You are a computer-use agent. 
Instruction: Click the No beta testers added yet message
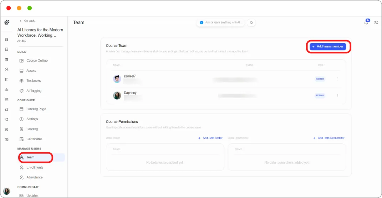(165, 162)
